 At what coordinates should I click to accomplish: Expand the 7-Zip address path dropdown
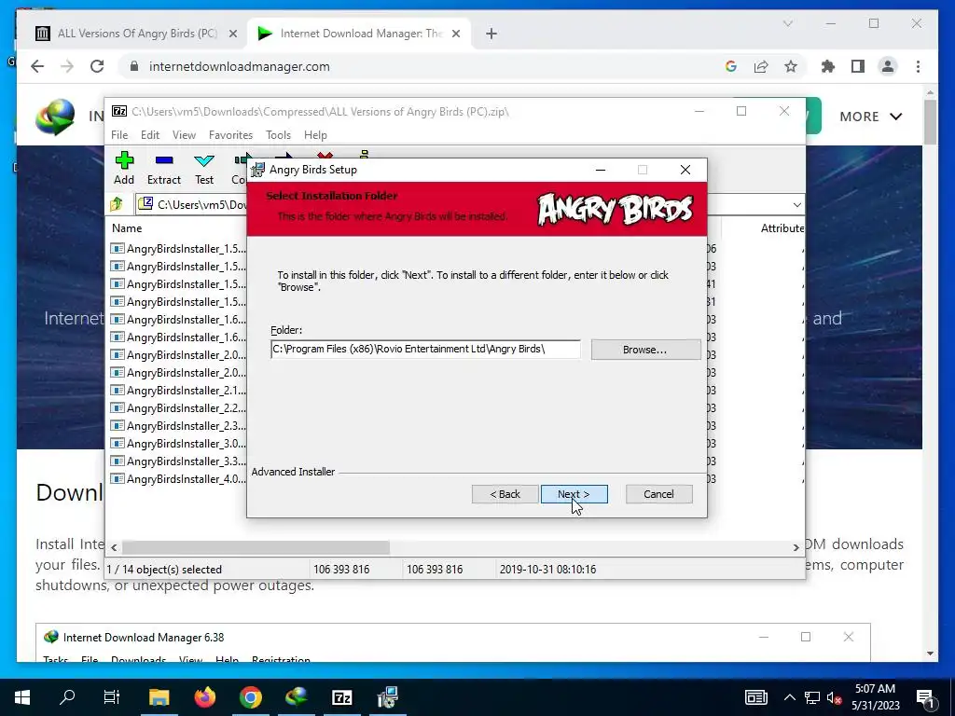(x=796, y=204)
